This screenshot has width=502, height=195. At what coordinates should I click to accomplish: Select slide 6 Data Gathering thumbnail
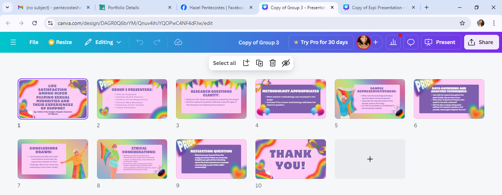[449, 99]
